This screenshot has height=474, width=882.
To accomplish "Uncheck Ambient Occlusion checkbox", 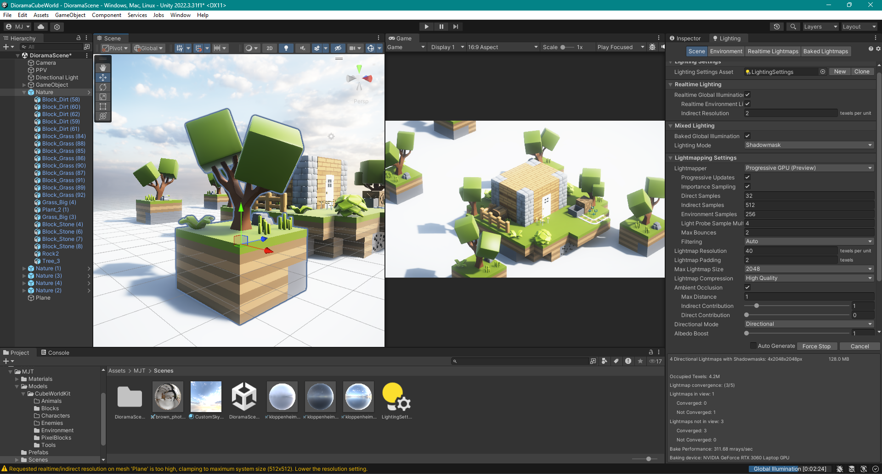I will (x=747, y=288).
